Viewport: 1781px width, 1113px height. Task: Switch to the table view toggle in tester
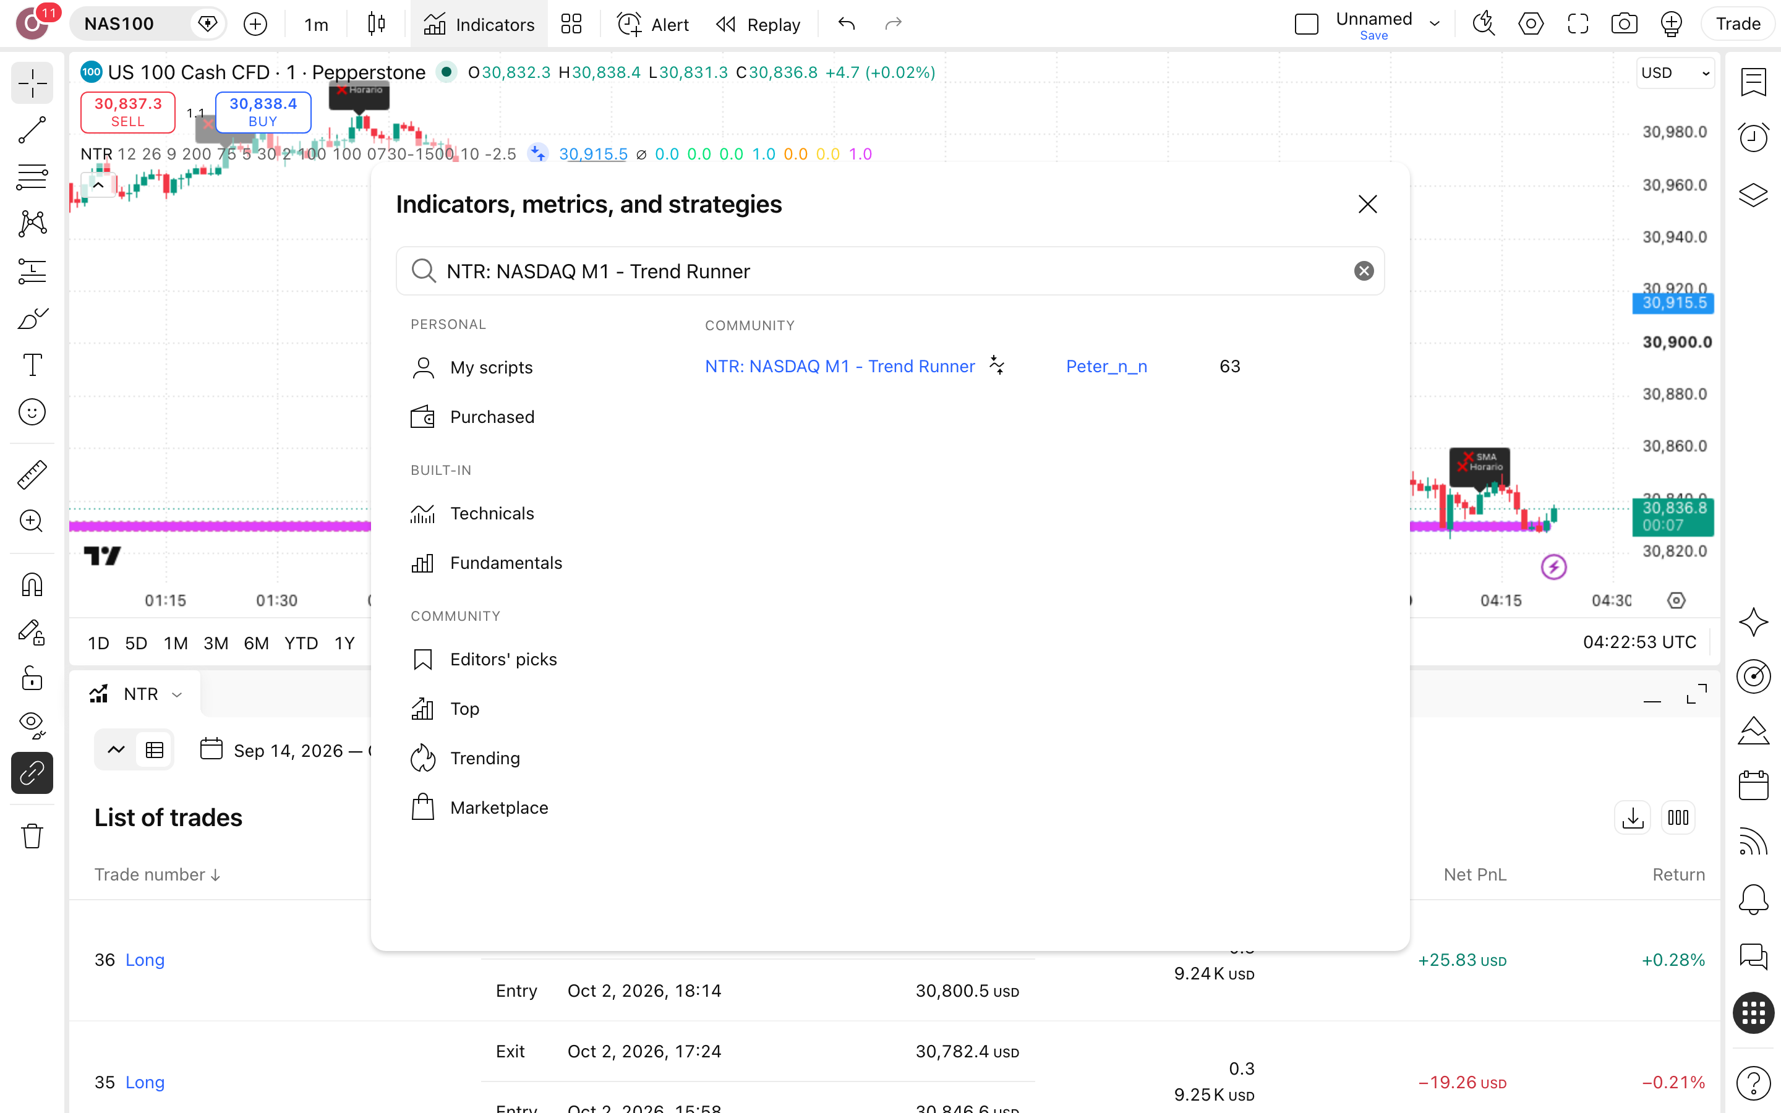155,750
